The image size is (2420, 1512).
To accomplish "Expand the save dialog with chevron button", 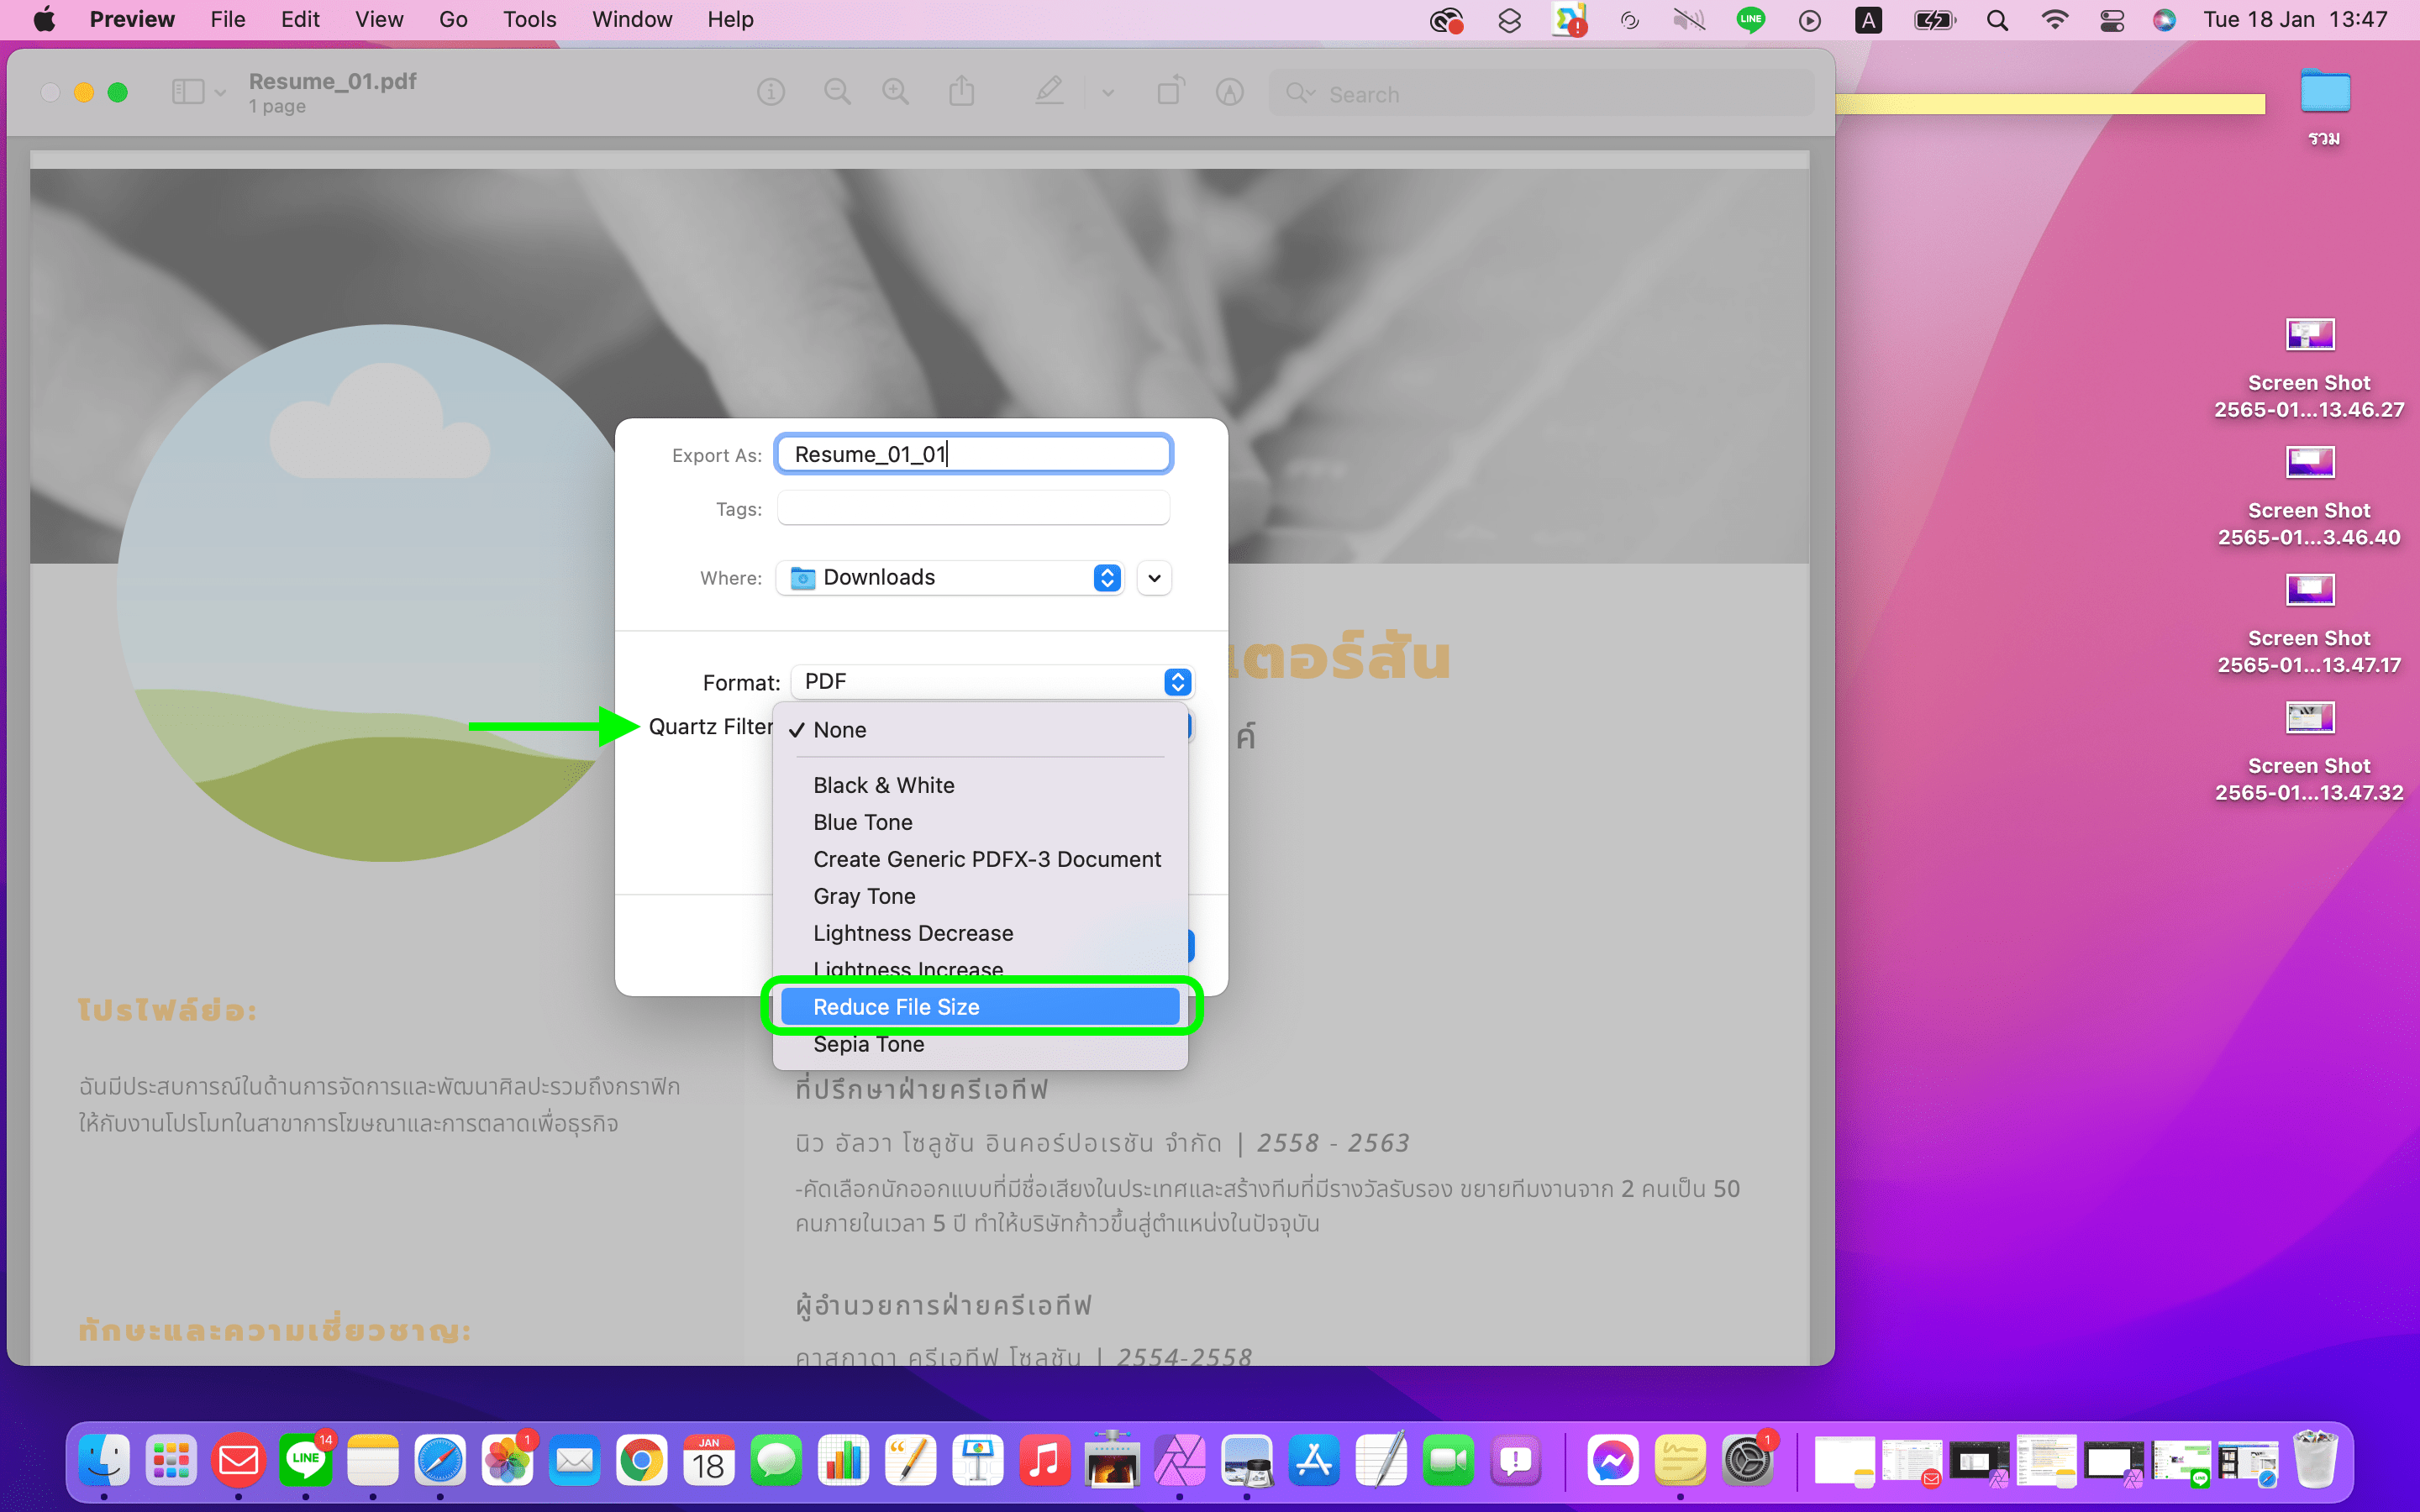I will pos(1154,578).
